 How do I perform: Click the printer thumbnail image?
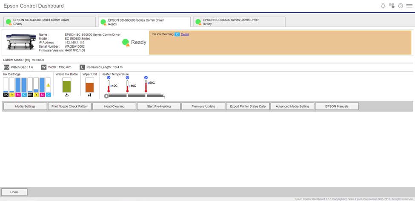coord(20,42)
